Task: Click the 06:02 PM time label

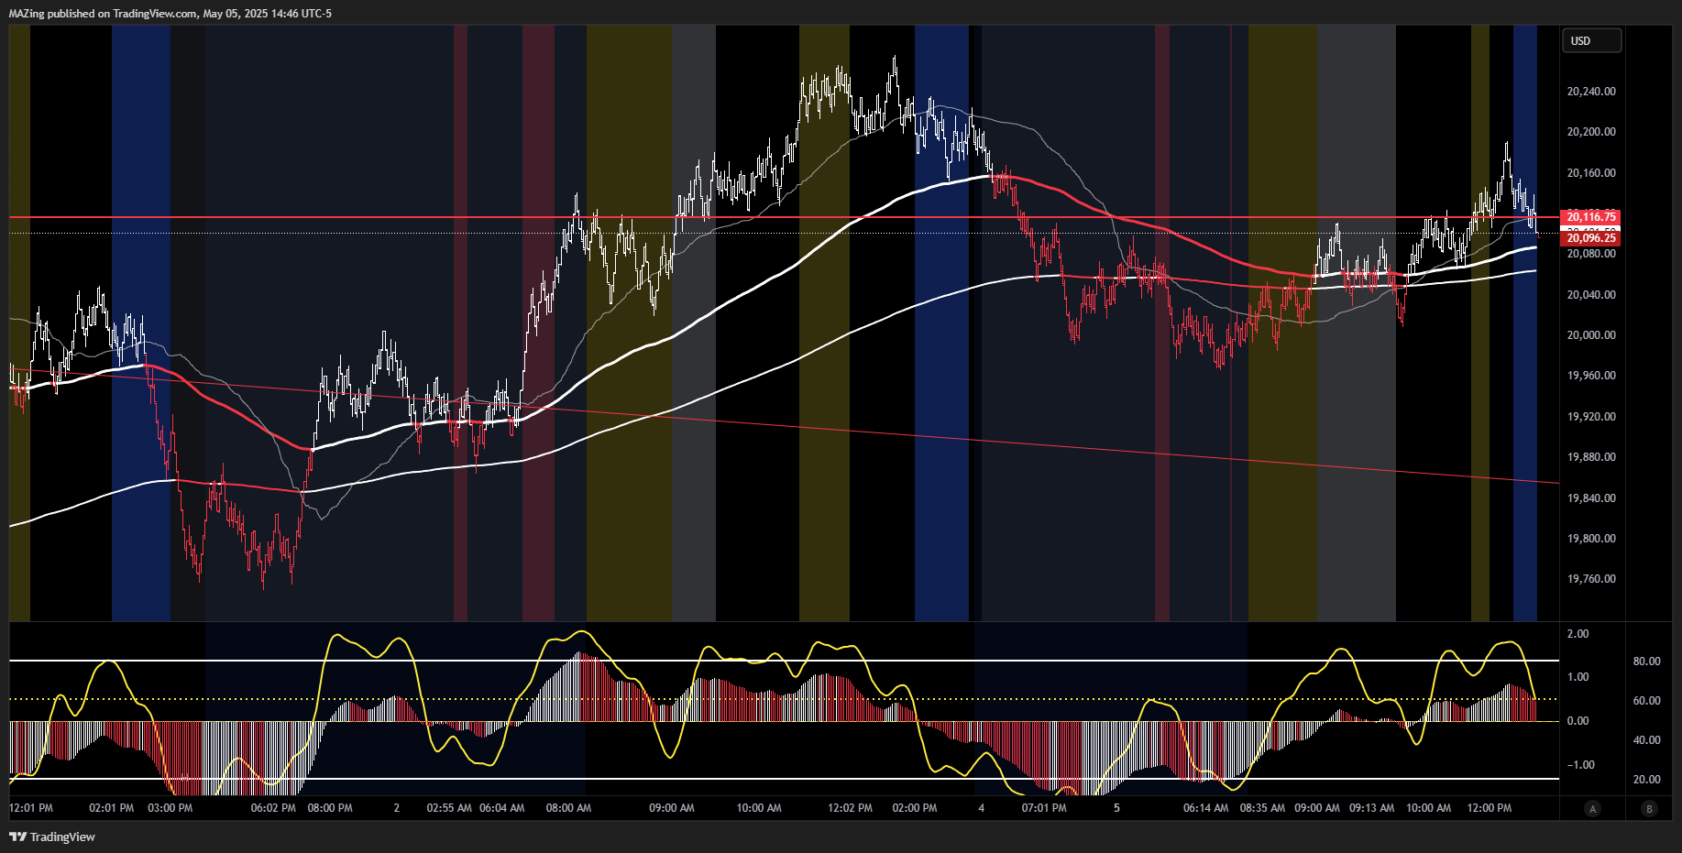Action: click(x=273, y=808)
